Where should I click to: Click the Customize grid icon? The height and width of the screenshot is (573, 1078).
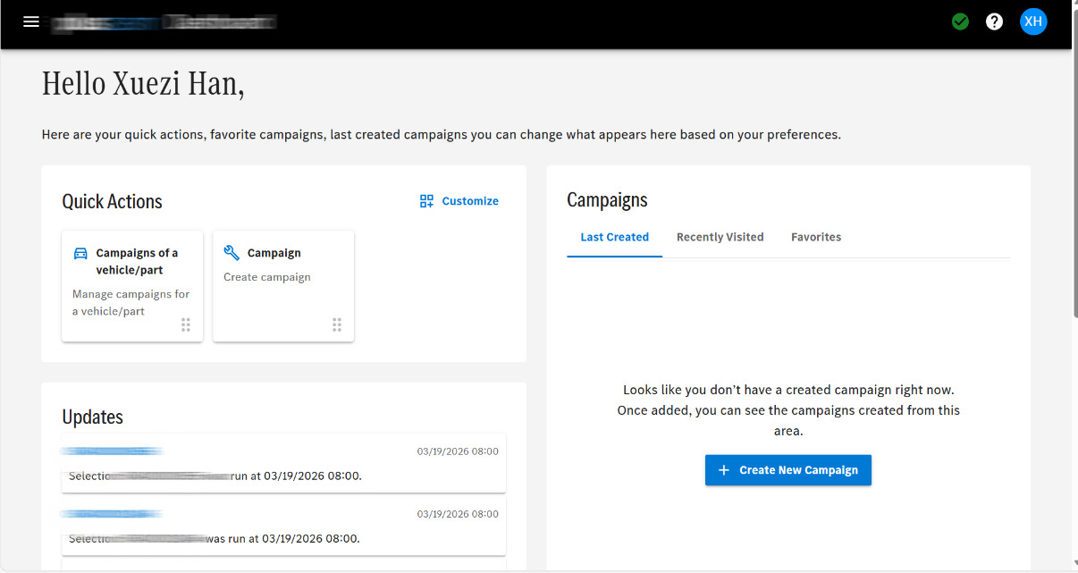click(426, 201)
